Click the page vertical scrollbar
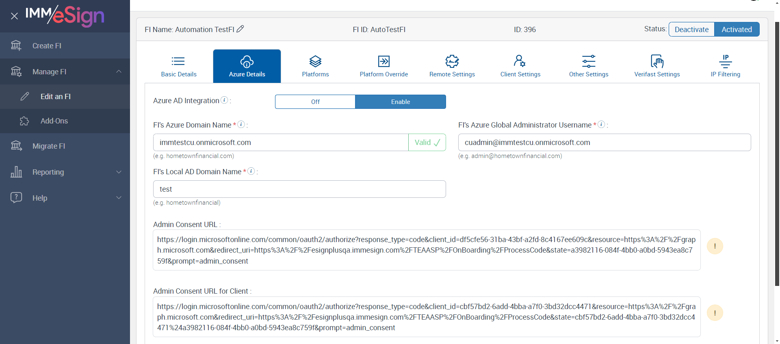Image resolution: width=780 pixels, height=344 pixels. click(x=777, y=154)
